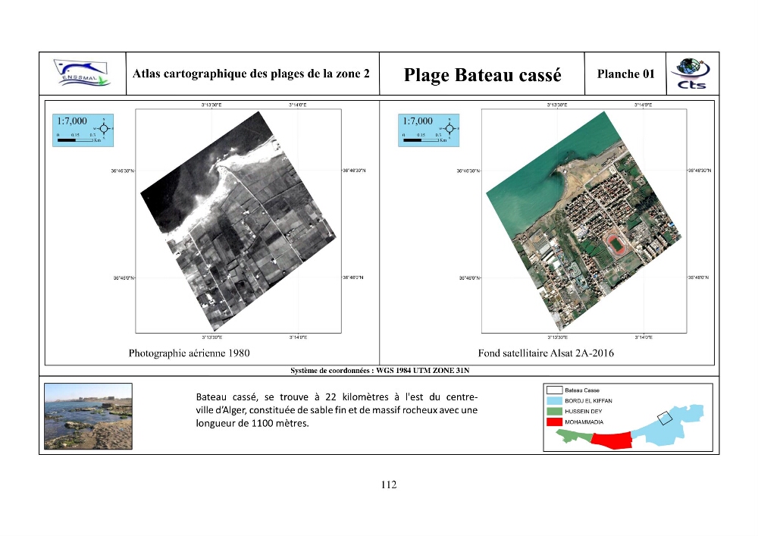This screenshot has height=536, width=758.
Task: Click the compass rose on the 2016 map
Action: point(449,129)
